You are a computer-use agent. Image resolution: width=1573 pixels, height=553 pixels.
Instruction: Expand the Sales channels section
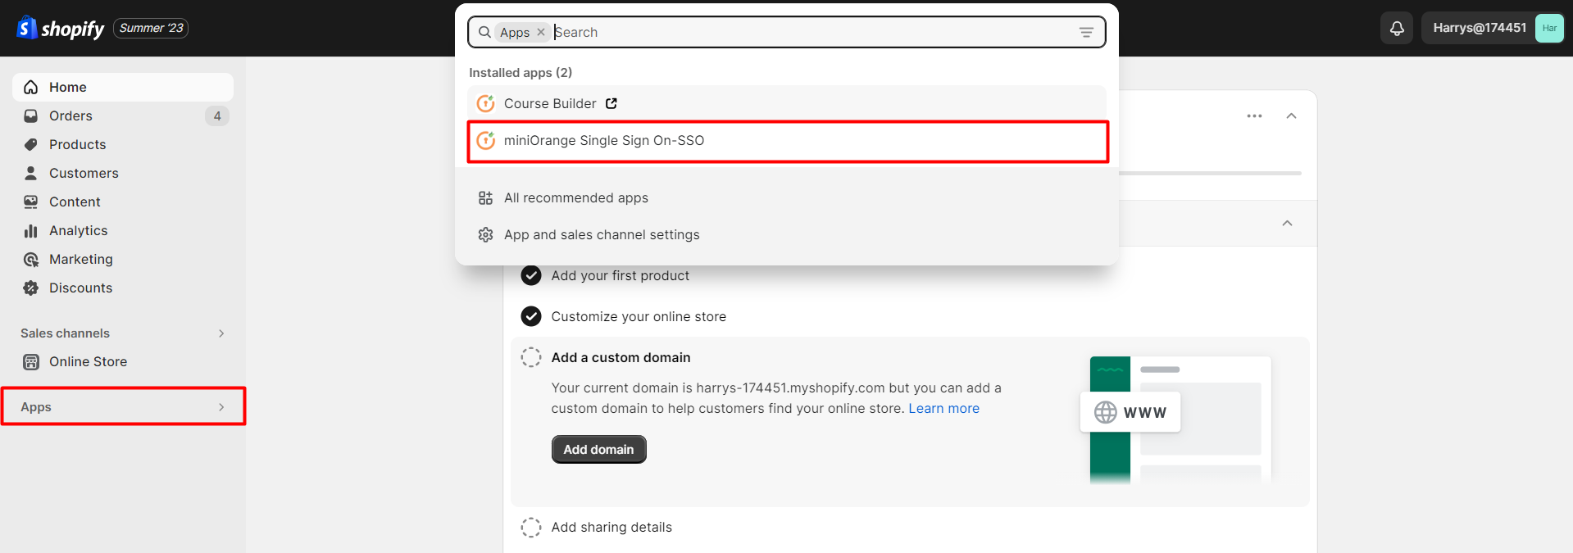click(x=123, y=333)
